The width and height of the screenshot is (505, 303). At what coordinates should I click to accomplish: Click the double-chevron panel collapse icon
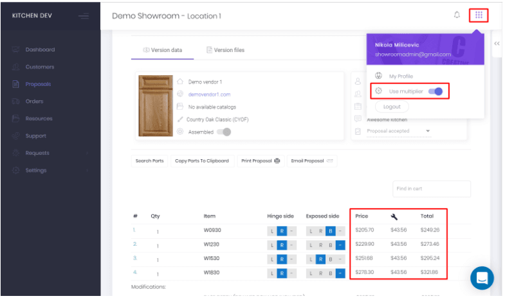pos(497,44)
